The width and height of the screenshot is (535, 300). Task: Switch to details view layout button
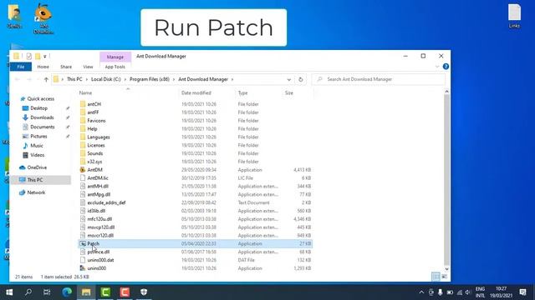click(436, 277)
